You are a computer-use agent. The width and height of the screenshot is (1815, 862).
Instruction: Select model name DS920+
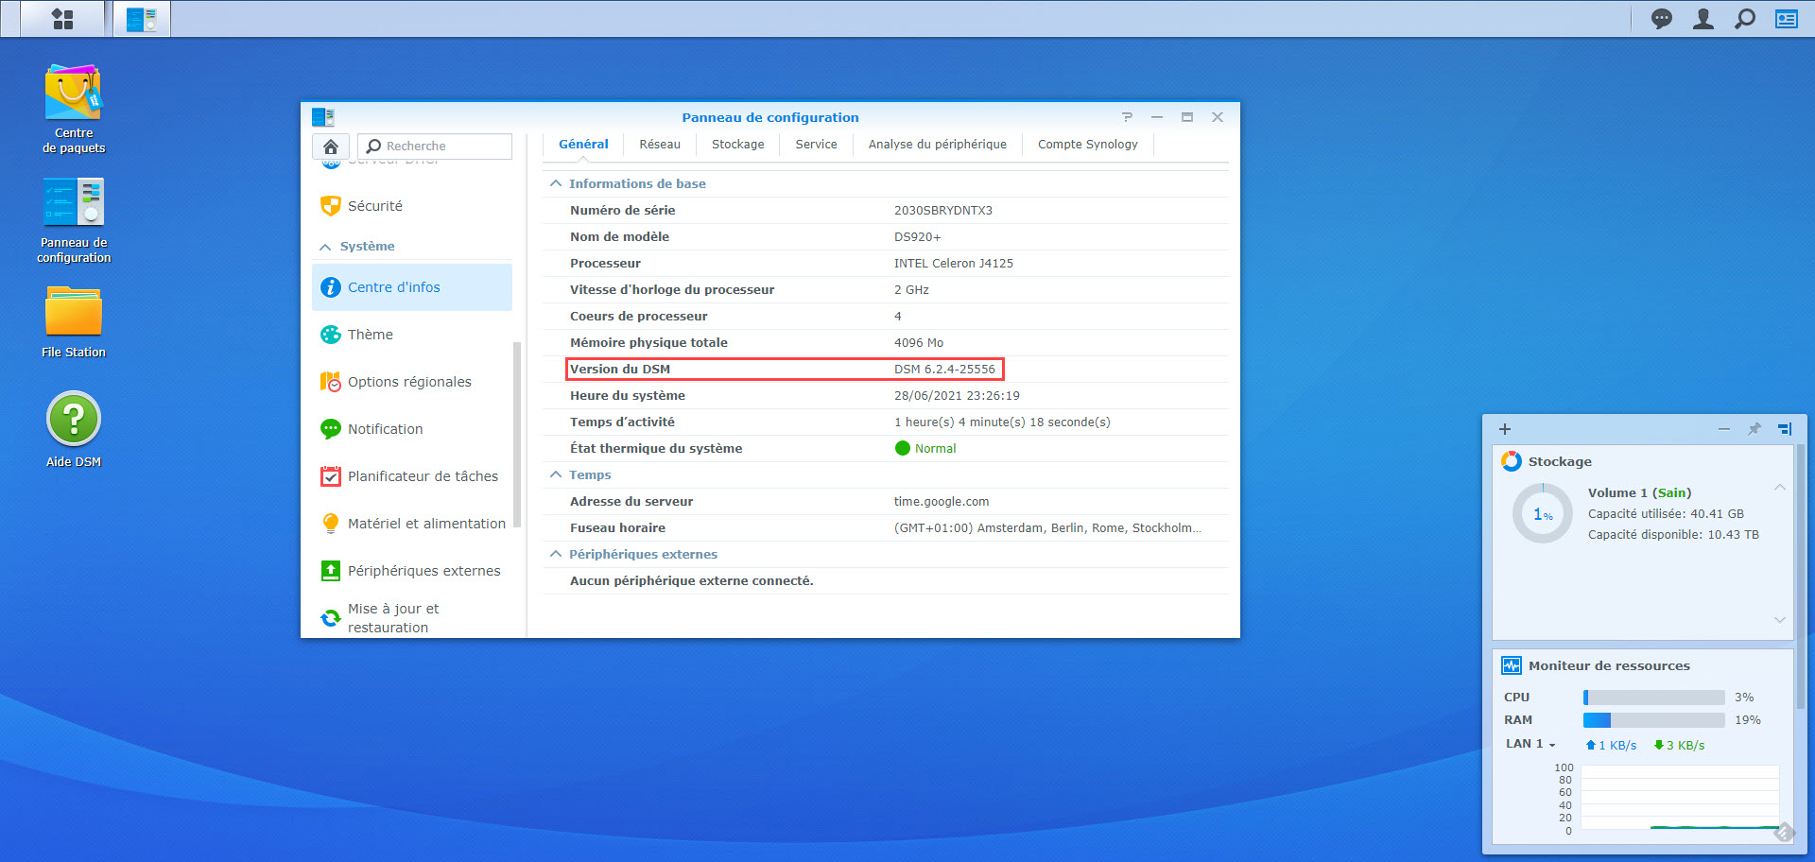(918, 237)
